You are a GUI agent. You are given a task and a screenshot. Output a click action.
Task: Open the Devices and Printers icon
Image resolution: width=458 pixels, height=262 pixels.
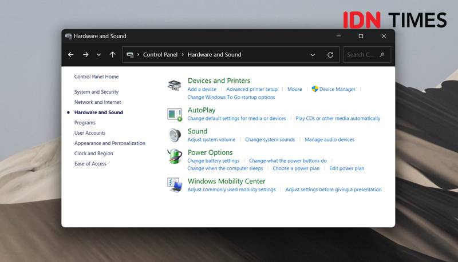coord(175,86)
